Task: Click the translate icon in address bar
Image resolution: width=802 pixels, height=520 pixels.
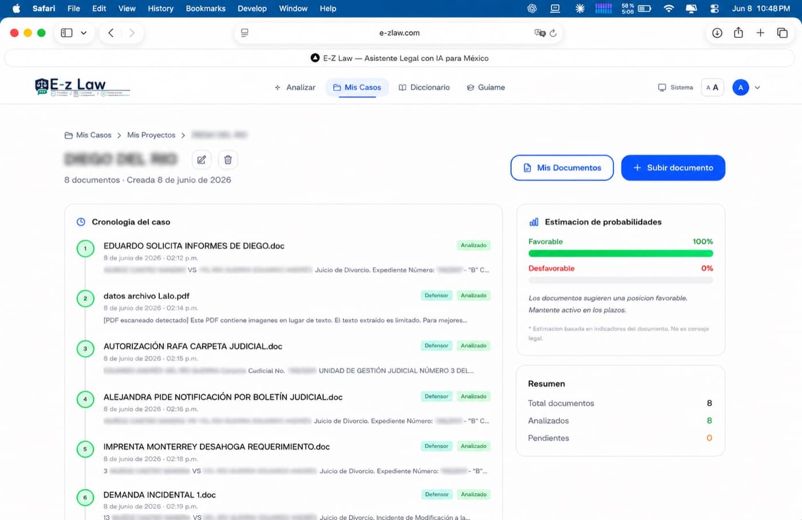Action: tap(540, 33)
